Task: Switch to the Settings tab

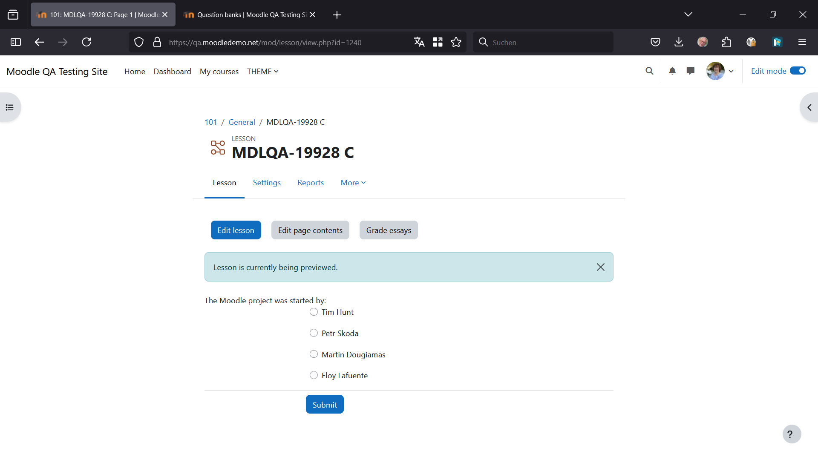Action: (x=267, y=182)
